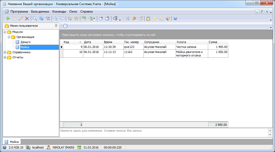275x152 pixels.
Task: Click the wrench Settings icon
Action: pyautogui.click(x=128, y=18)
